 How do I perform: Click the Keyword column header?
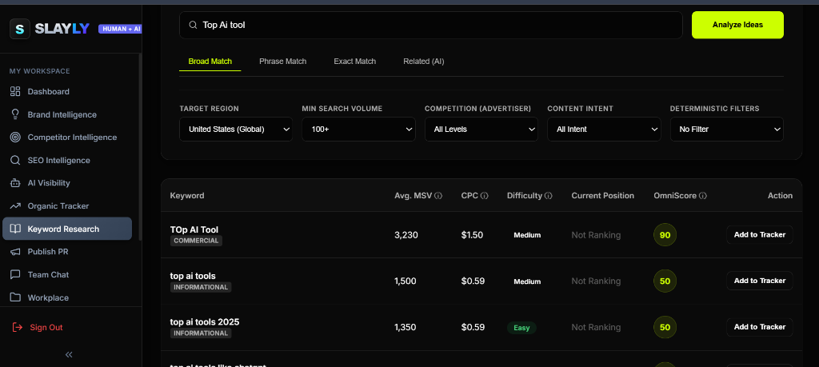(187, 196)
